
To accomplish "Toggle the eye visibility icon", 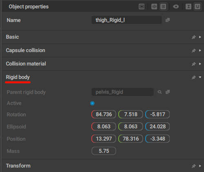I will pos(176,7).
